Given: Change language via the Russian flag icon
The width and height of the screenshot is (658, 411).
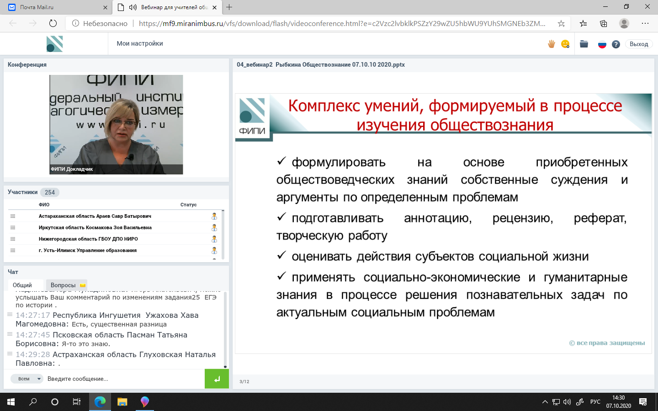Looking at the screenshot, I should point(602,44).
